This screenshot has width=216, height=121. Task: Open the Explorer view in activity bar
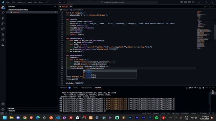coord(3,7)
